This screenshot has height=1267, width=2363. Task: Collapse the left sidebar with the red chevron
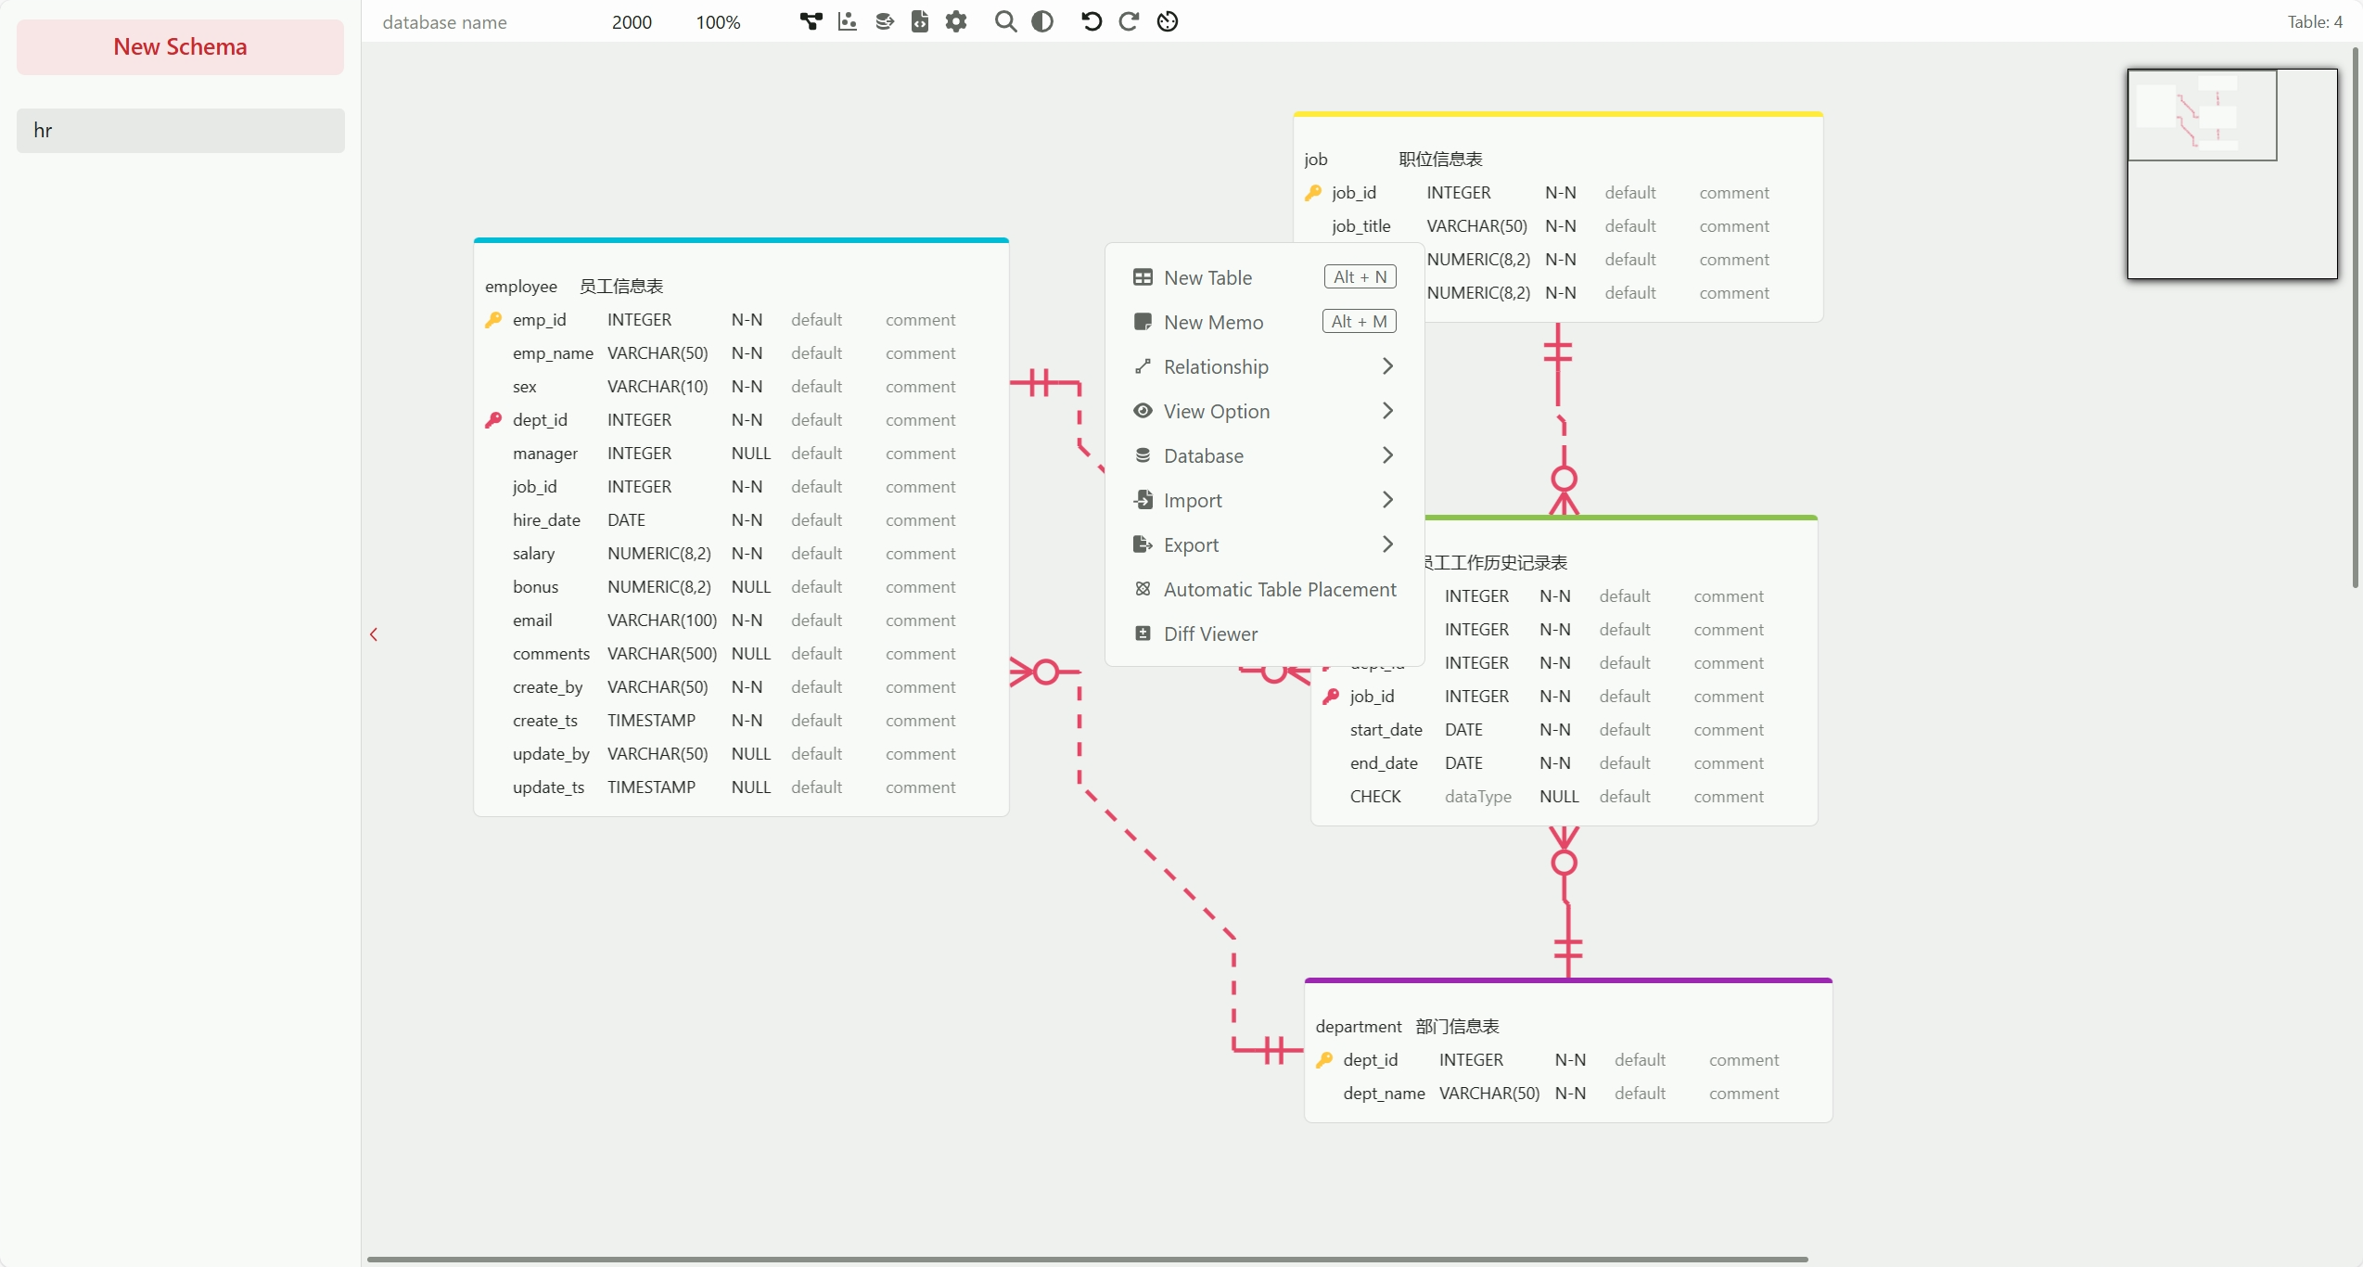coord(374,634)
